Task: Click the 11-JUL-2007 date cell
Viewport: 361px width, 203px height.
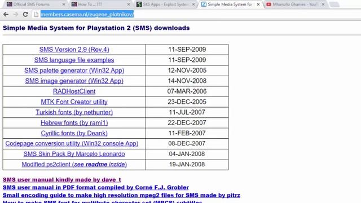Action: pos(187,112)
